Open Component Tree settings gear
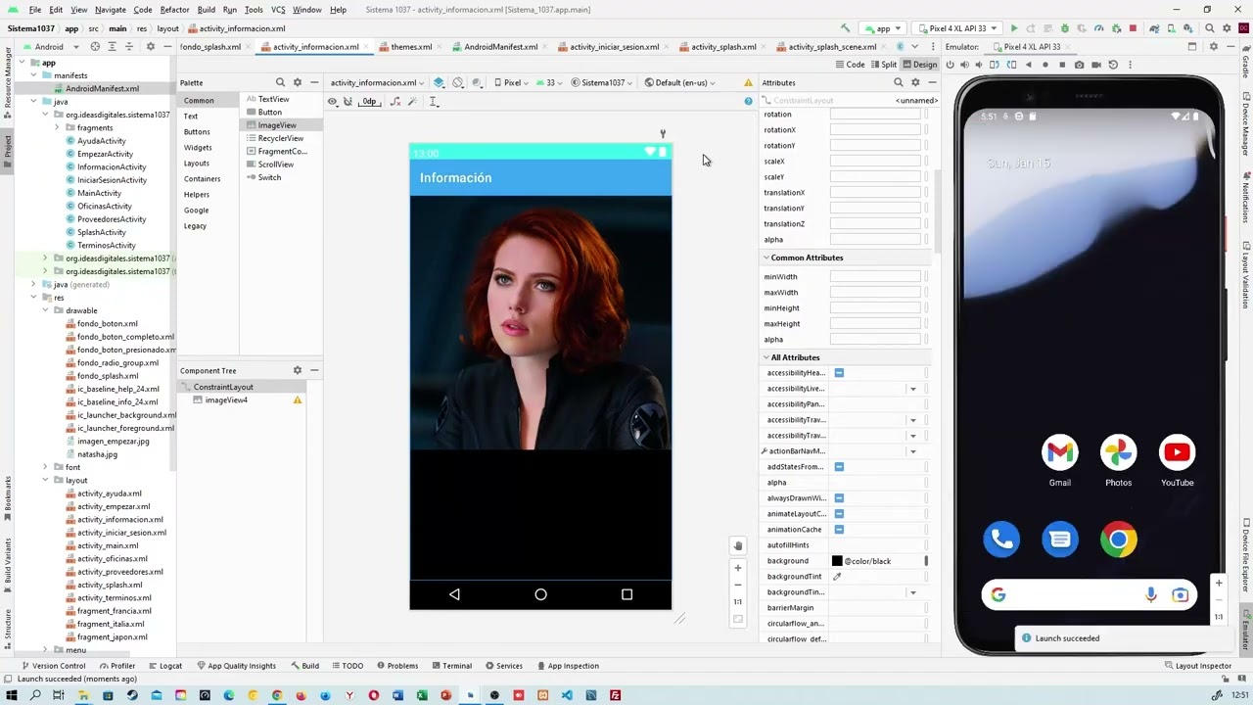Image resolution: width=1253 pixels, height=705 pixels. pyautogui.click(x=298, y=370)
